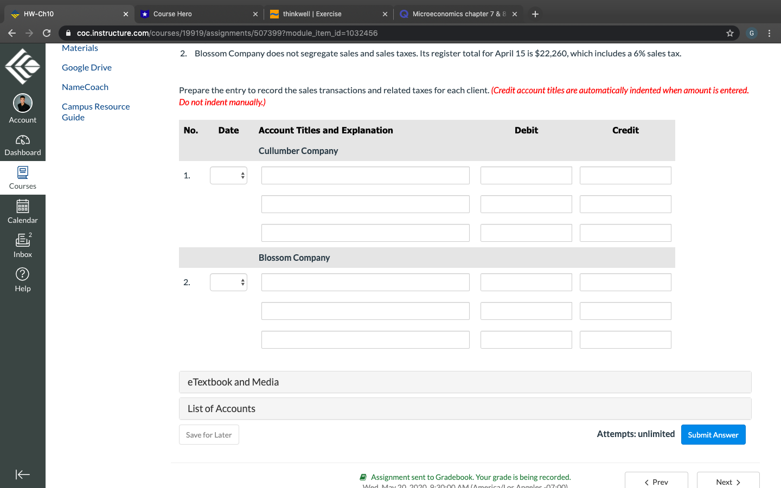Switch to the Microeconomics chapter tab

458,14
